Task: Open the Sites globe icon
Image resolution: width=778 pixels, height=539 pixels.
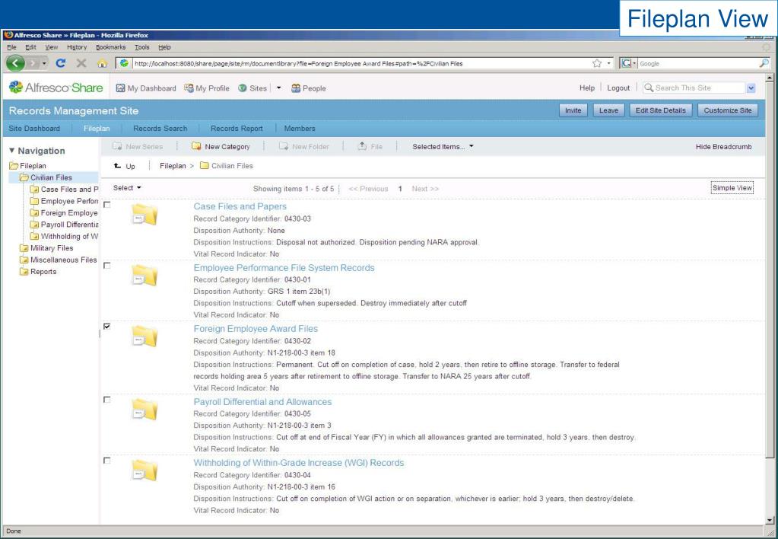Action: coord(242,88)
